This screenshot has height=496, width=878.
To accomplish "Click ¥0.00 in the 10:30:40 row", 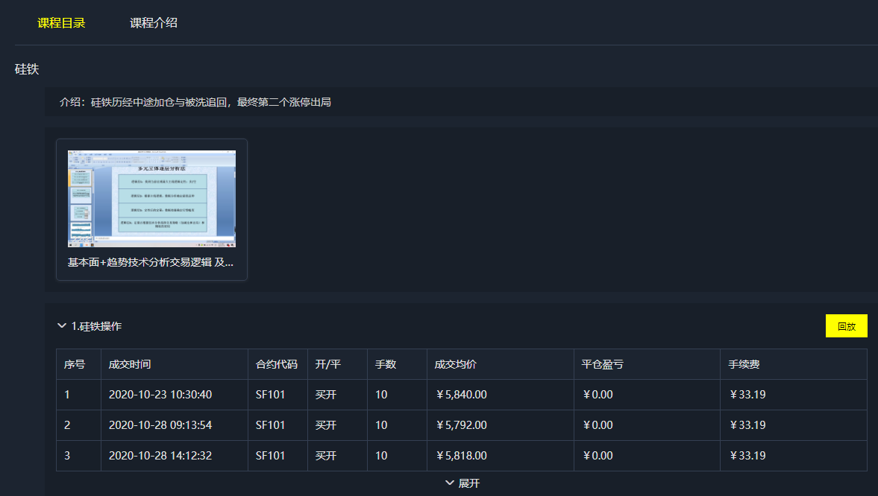I will click(598, 395).
